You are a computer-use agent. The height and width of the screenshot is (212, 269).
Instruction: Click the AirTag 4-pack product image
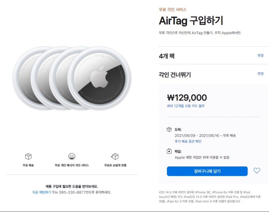coord(72,78)
